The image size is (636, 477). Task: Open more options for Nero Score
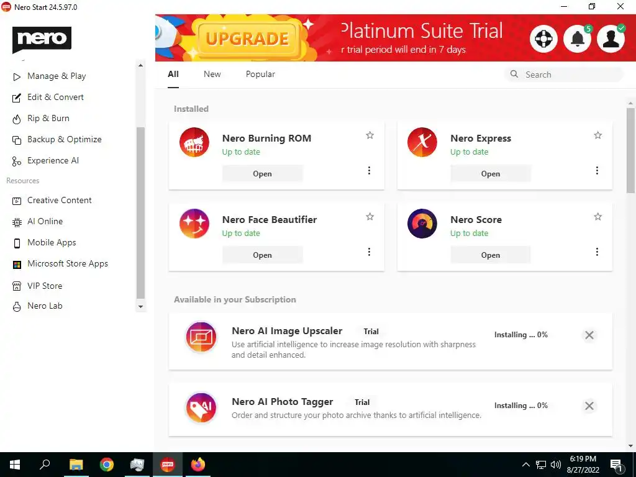point(597,252)
